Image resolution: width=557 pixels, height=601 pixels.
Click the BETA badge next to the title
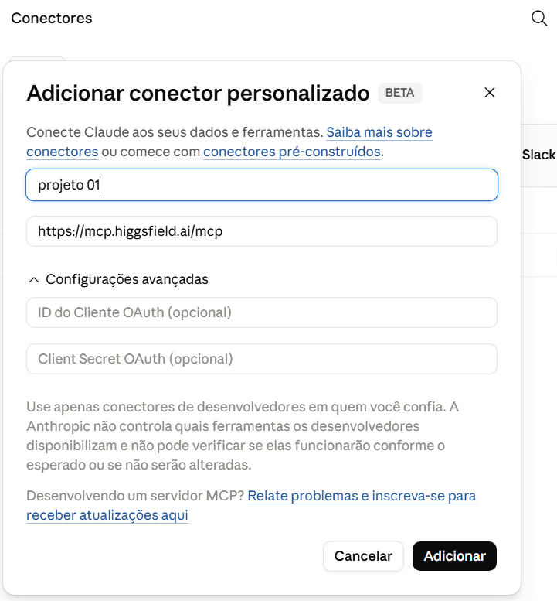point(399,93)
